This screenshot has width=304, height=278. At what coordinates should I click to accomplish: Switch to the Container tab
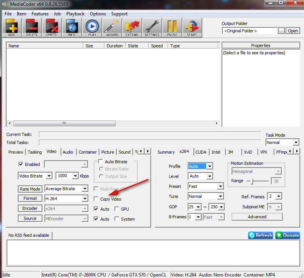87,152
